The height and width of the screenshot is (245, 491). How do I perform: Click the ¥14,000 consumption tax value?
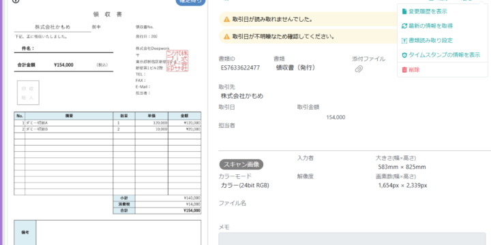193,204
